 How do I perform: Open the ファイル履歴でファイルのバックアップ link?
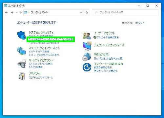[x=51, y=39]
